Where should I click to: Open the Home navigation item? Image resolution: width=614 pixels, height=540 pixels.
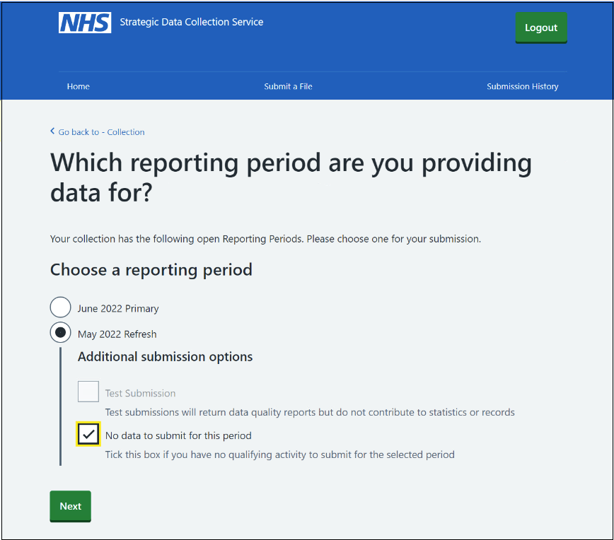click(x=79, y=86)
